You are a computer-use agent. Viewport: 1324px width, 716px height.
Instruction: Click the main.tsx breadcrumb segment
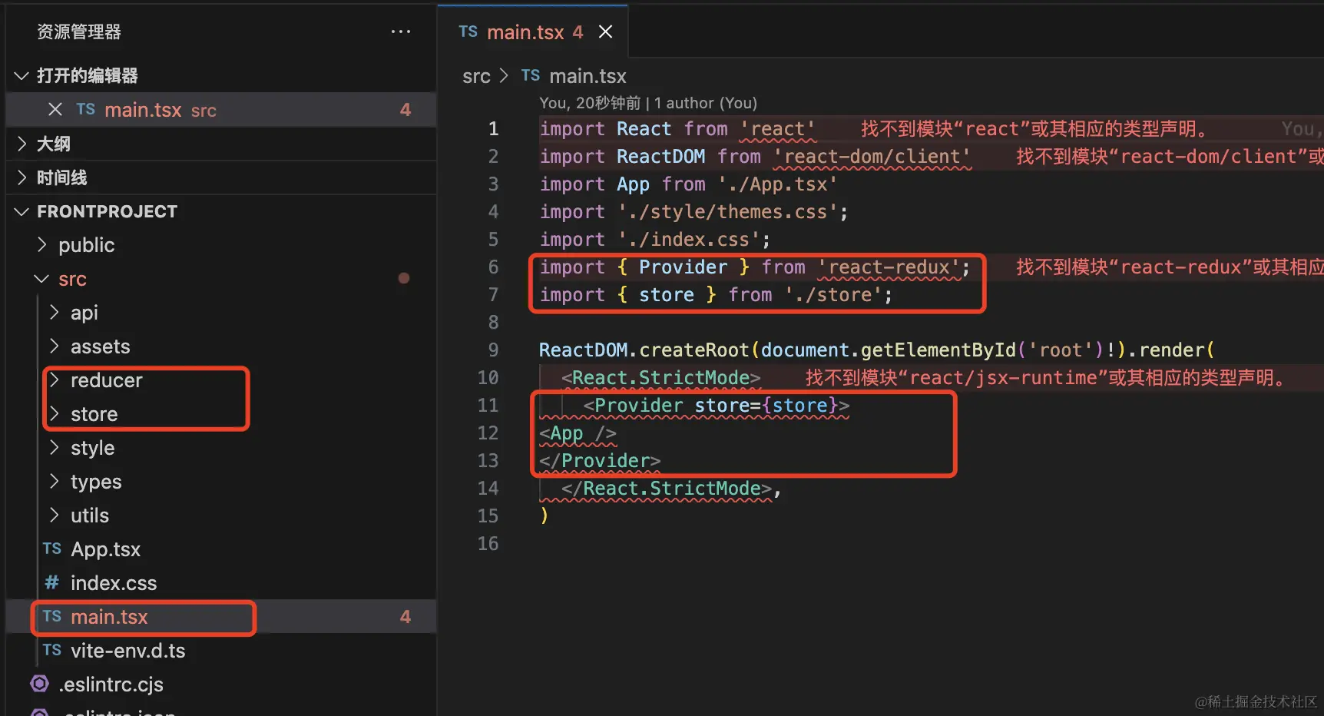click(x=588, y=76)
